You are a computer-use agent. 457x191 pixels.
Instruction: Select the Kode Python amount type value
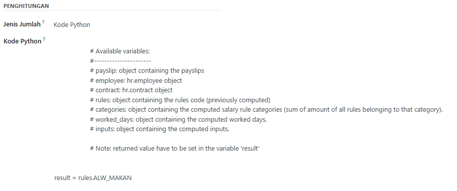[x=72, y=25]
